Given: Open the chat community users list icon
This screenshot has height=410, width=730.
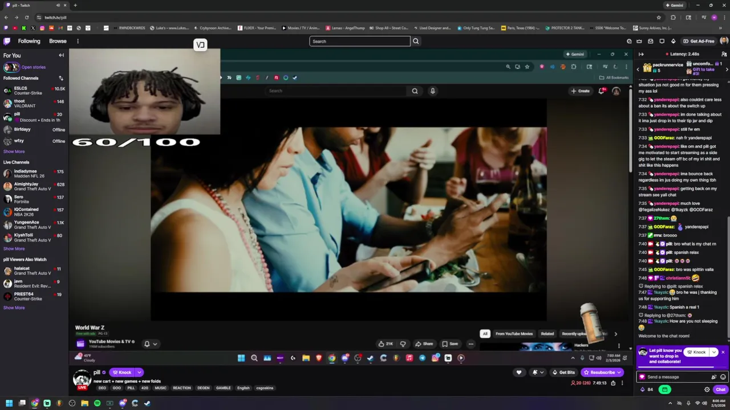Looking at the screenshot, I should [724, 54].
